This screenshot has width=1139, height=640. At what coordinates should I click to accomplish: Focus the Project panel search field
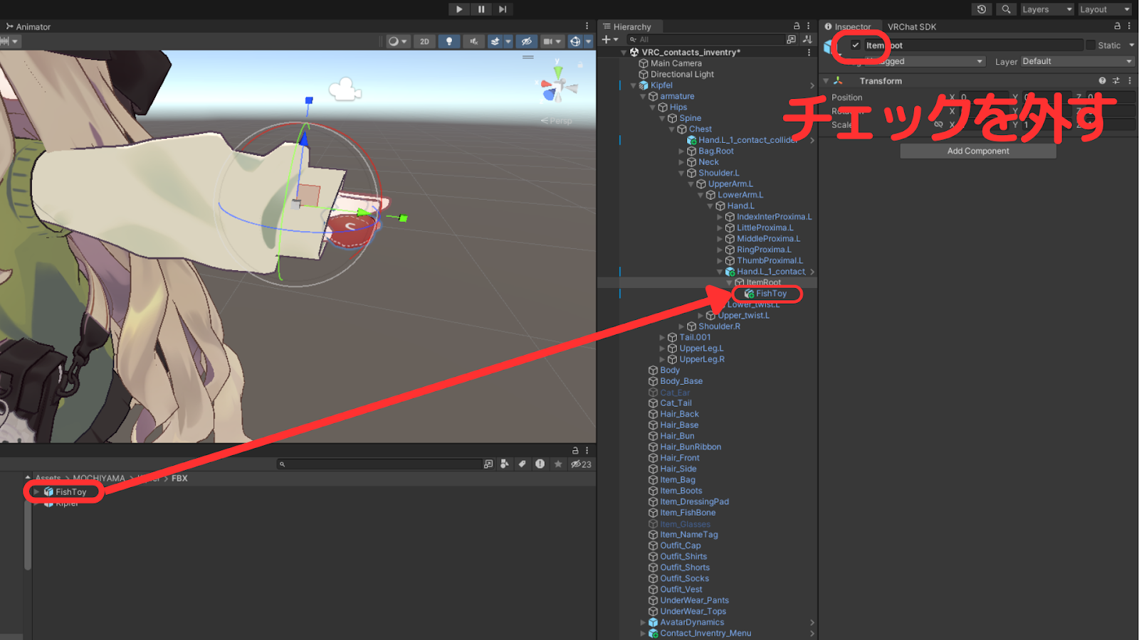380,464
